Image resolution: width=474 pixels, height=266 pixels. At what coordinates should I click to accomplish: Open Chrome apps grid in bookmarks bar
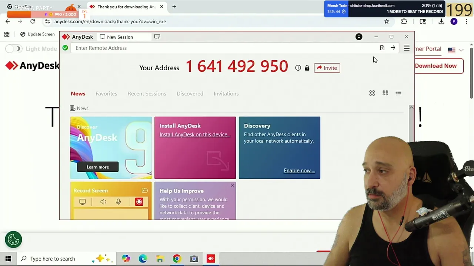[7, 34]
